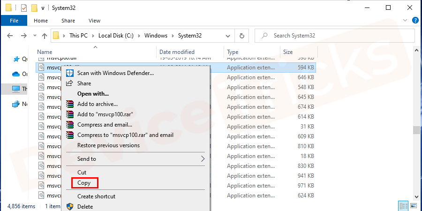Click the 31 KB size cell
The image size is (422, 211).
pyautogui.click(x=307, y=127)
